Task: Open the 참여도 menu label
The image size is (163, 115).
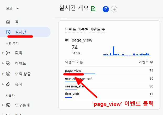Action: (x=20, y=63)
